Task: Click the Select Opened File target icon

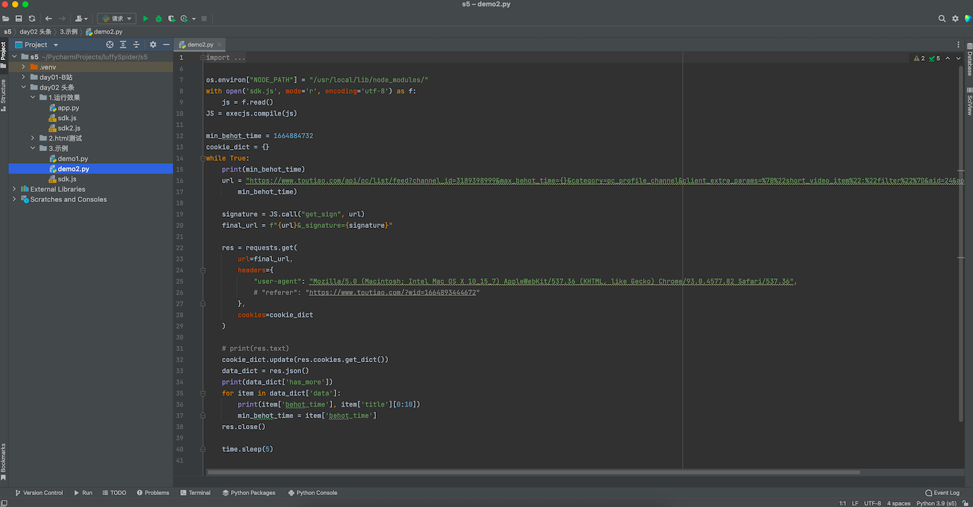Action: pyautogui.click(x=110, y=44)
